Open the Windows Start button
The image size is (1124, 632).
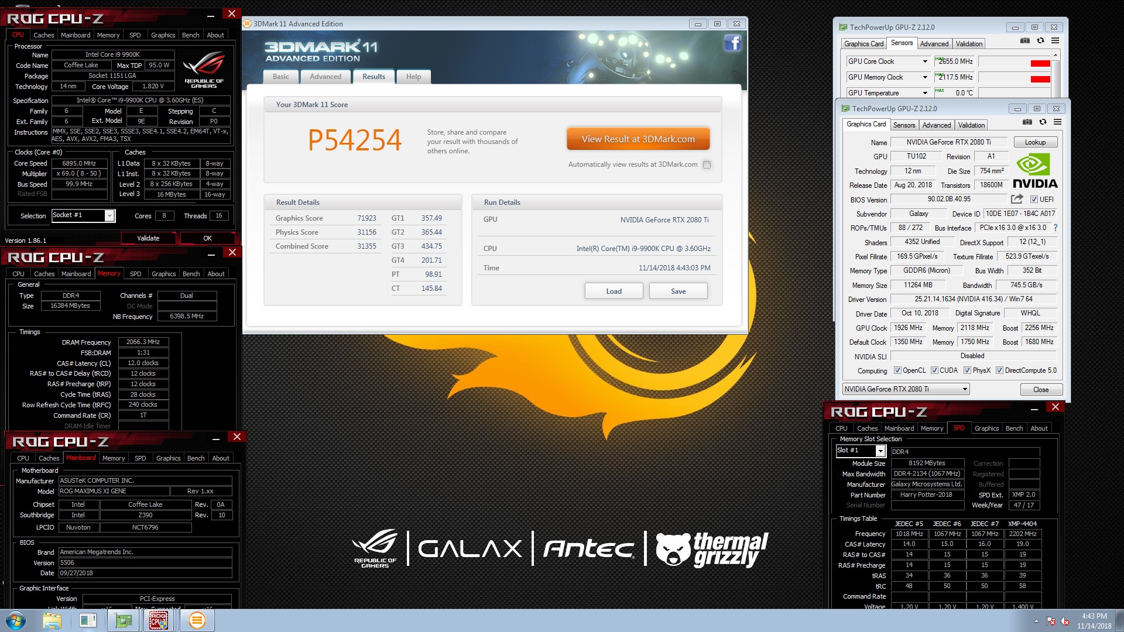[16, 620]
